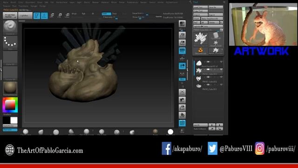The image size is (298, 168).
Task: Click the right shelf Scale view icon
Action: click(182, 108)
